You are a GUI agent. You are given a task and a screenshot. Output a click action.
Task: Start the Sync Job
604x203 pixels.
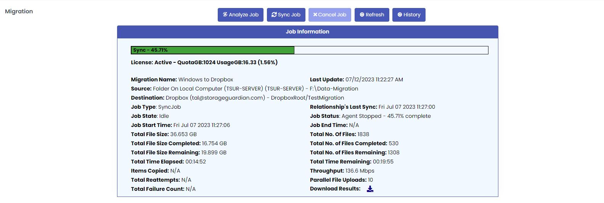[x=286, y=15]
